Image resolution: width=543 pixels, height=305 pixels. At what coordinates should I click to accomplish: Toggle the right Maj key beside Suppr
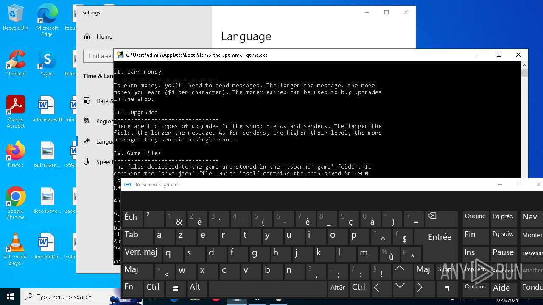pyautogui.click(x=424, y=271)
